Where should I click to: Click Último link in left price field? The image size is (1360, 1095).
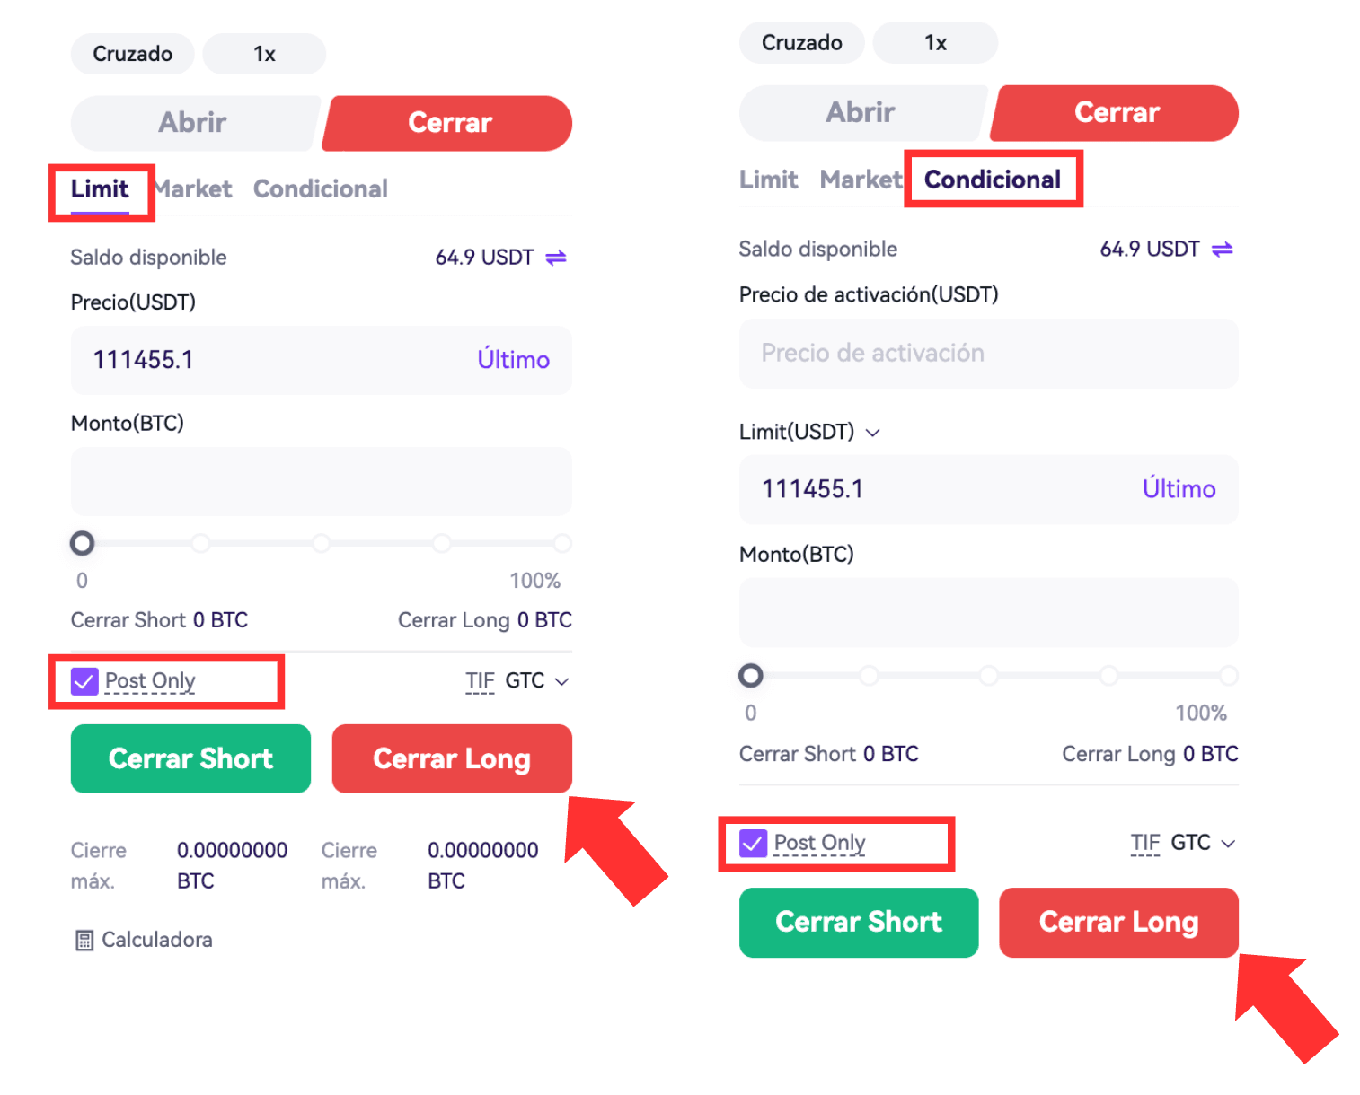click(x=513, y=360)
